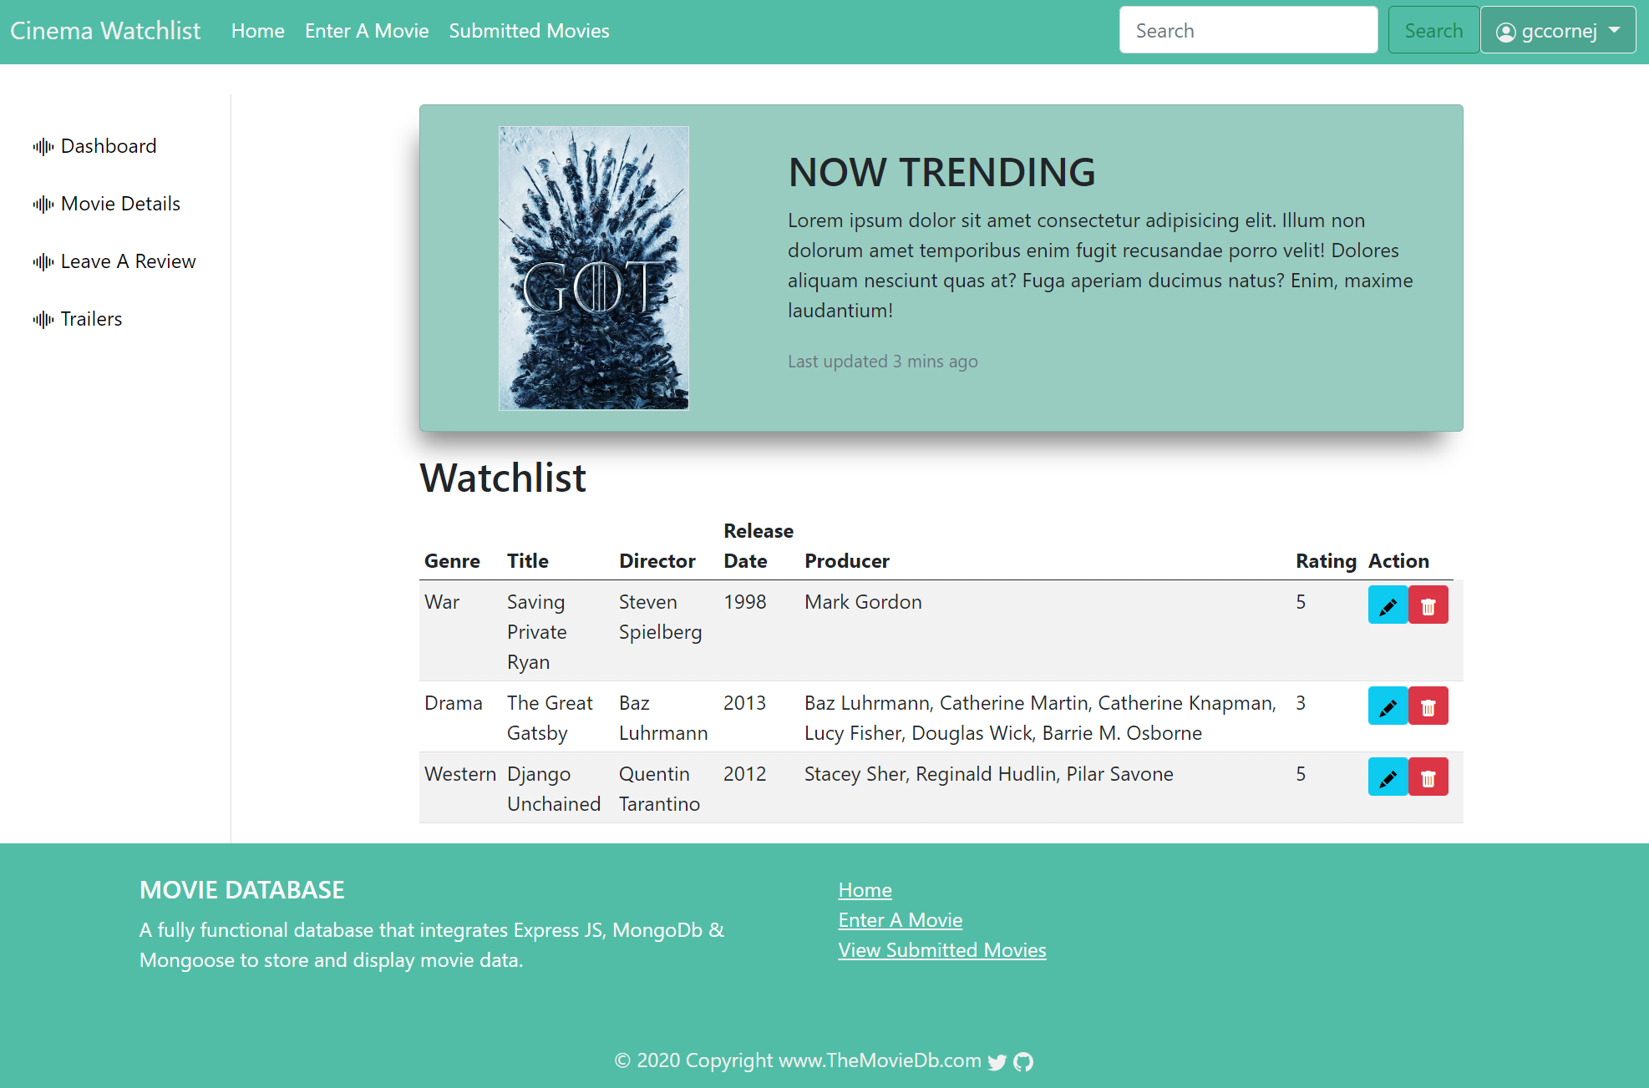Edit the Saving Private Ryan entry
Image resolution: width=1649 pixels, height=1088 pixels.
(x=1388, y=605)
